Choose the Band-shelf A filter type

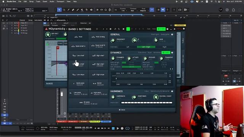(78, 46)
